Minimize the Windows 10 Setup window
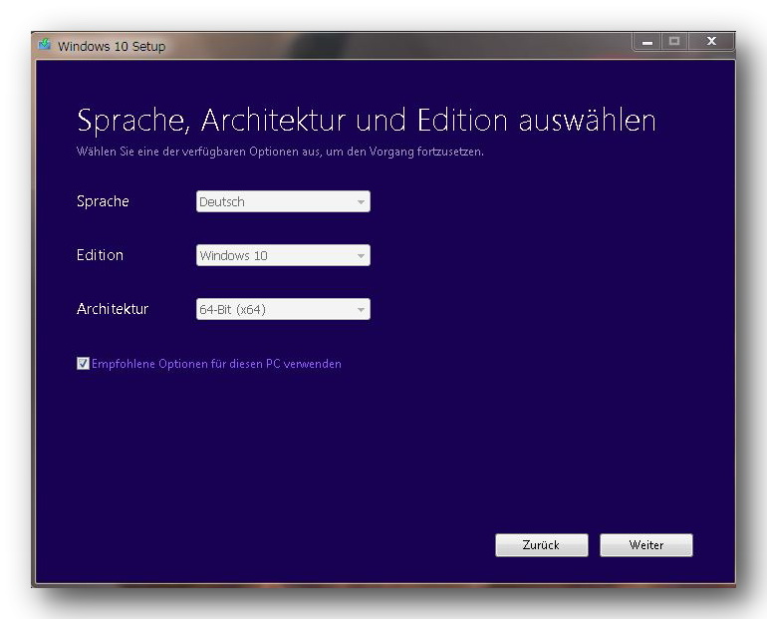Screen dimensions: 767x619 tap(647, 42)
